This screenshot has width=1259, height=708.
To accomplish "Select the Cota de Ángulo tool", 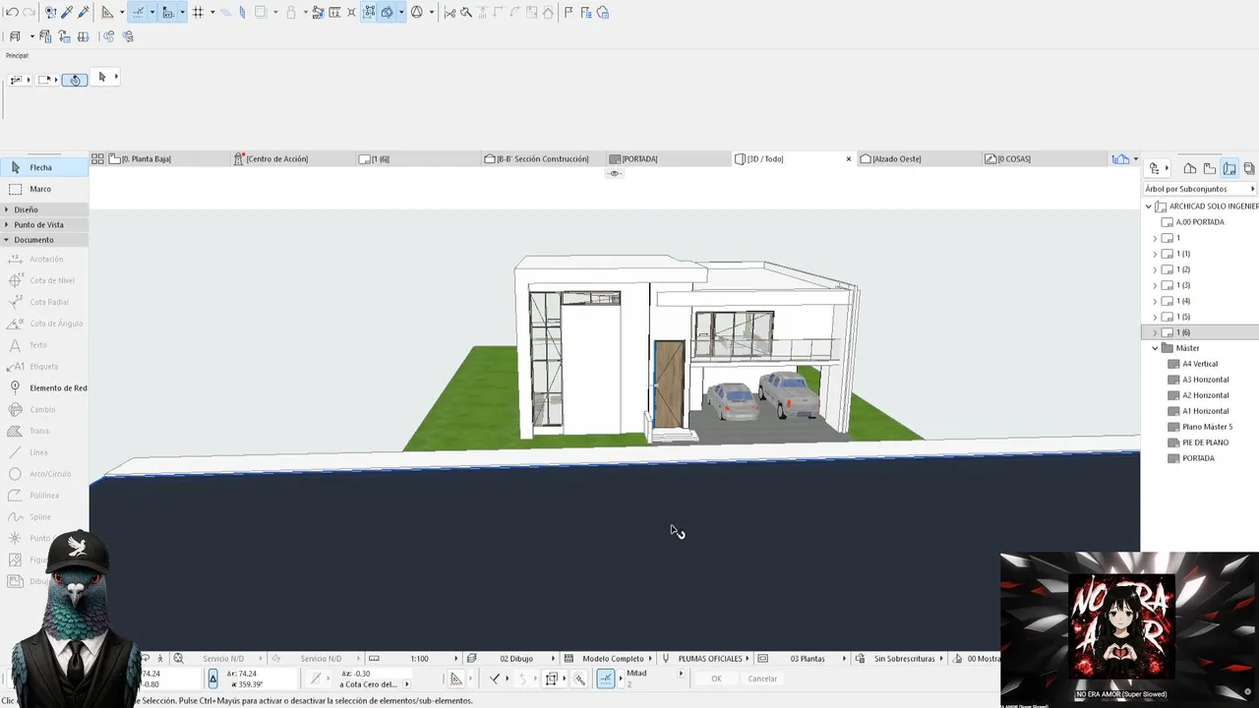I will point(44,324).
